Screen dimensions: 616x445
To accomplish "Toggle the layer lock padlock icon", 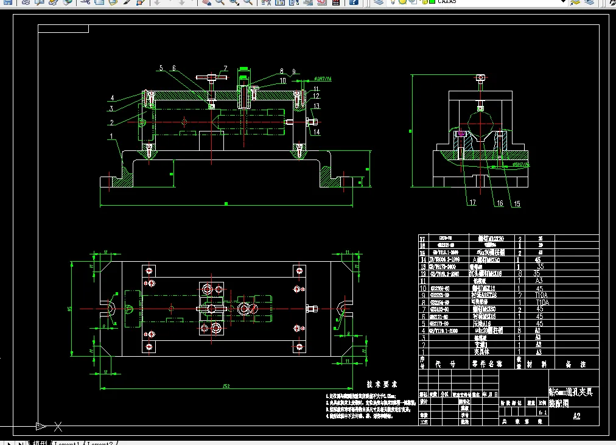I will coord(424,2).
